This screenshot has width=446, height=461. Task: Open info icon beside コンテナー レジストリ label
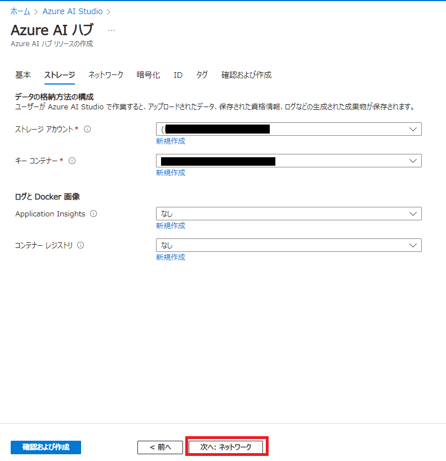[81, 245]
